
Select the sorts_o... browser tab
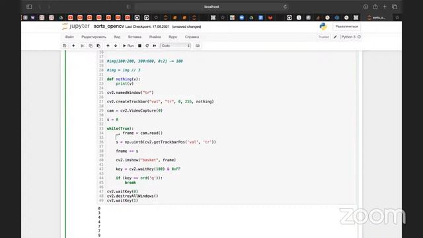click(377, 18)
